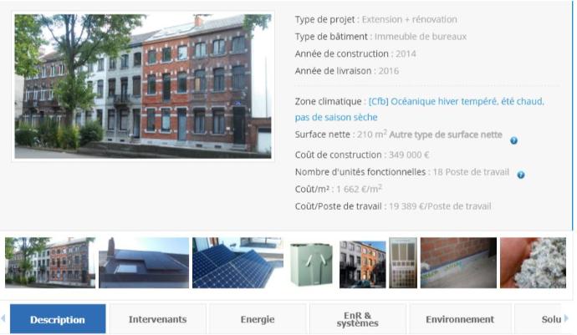Click the left arrow of tab bar
Image resolution: width=577 pixels, height=335 pixels.
click(3, 318)
